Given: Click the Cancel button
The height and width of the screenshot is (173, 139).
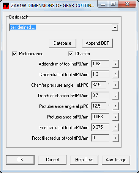Looking at the screenshot, I should click(x=52, y=160).
